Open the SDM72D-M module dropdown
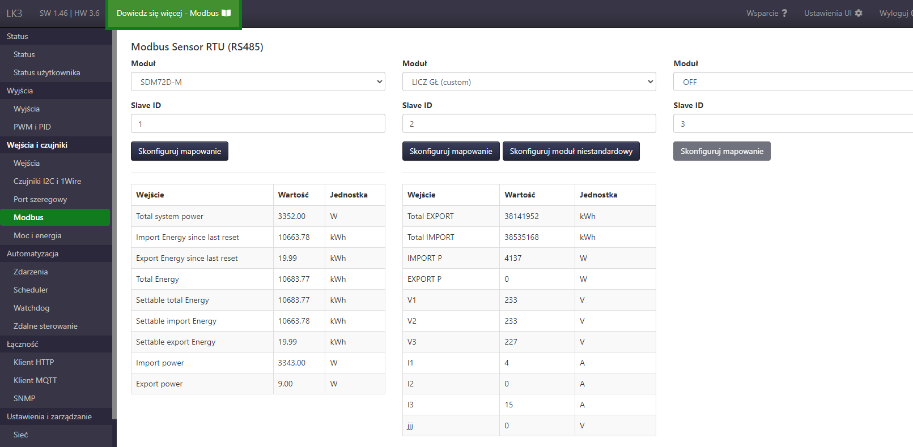 click(x=258, y=82)
